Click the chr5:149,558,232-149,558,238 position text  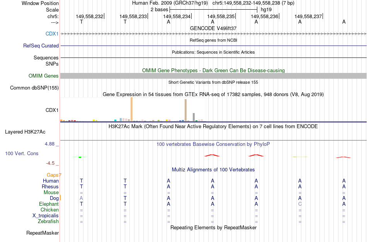253,3
